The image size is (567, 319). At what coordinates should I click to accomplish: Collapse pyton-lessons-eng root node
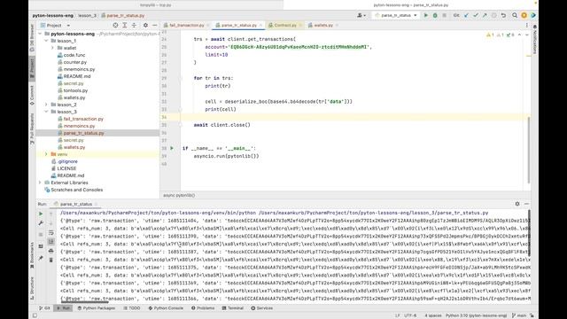click(x=40, y=34)
